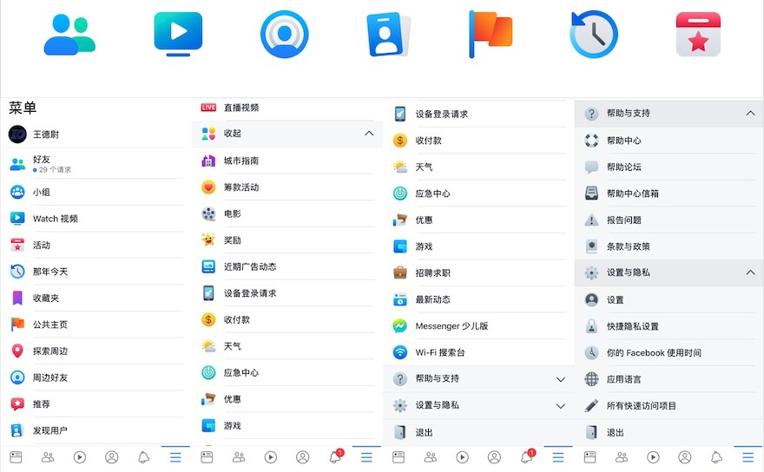The width and height of the screenshot is (764, 472).
Task: Collapse 设置与隐私 in the rightmost panel
Action: pos(750,272)
